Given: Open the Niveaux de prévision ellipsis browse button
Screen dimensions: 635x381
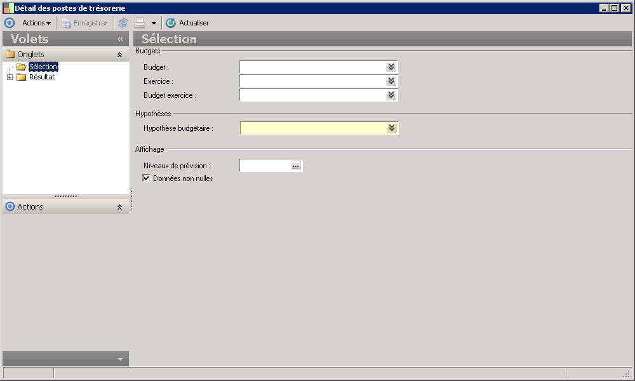Looking at the screenshot, I should tap(296, 166).
